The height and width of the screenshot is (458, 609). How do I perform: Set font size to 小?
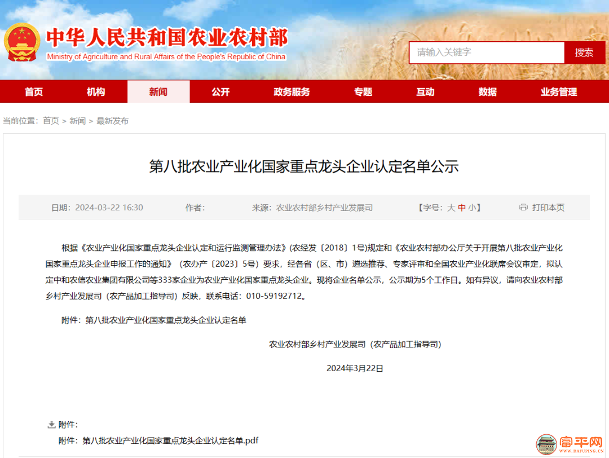coord(472,208)
